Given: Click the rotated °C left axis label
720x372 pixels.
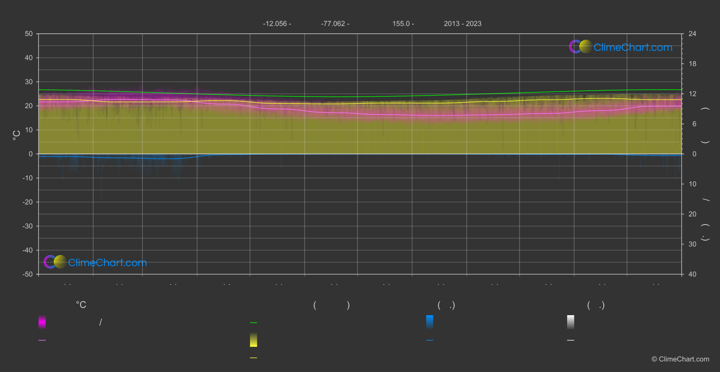Looking at the screenshot, I should pos(16,135).
